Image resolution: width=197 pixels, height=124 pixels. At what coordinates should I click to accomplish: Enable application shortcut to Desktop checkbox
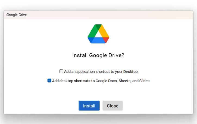[61, 71]
